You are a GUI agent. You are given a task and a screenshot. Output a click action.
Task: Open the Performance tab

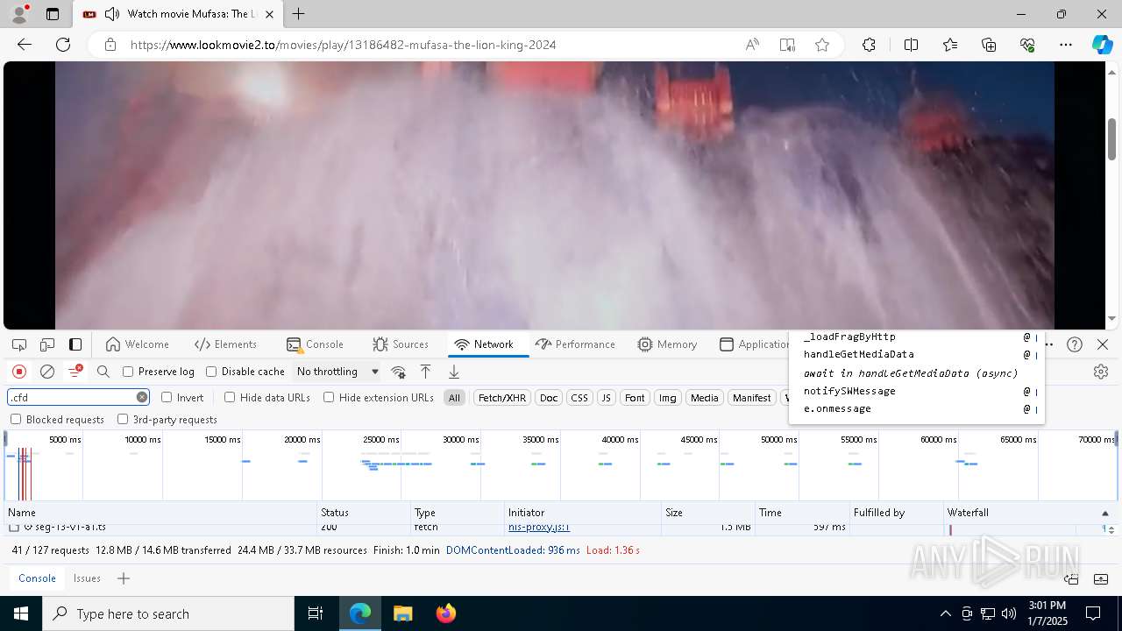(575, 344)
